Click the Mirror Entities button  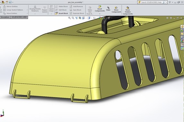(x=11, y=6)
